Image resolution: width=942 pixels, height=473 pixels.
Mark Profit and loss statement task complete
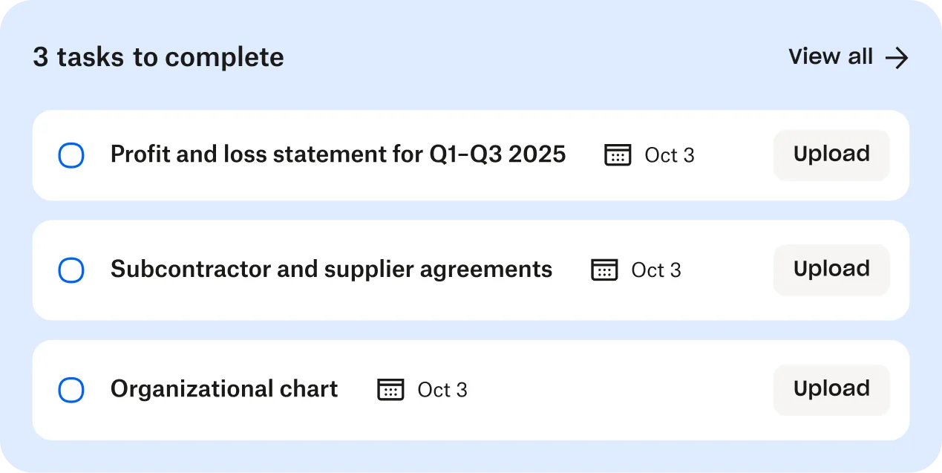(71, 156)
